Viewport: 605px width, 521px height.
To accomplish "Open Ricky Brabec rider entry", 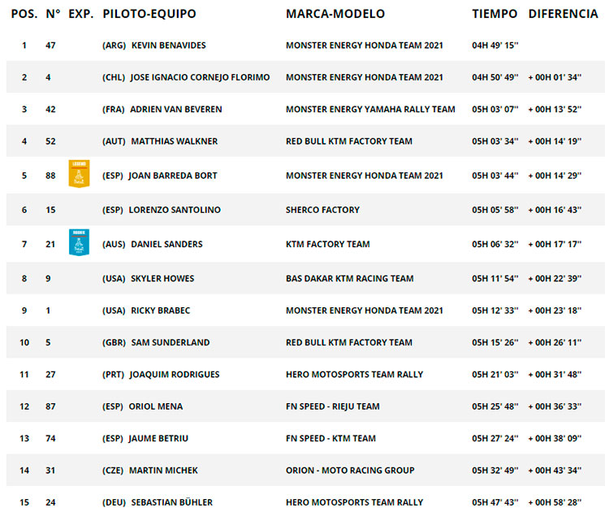I will pyautogui.click(x=161, y=311).
